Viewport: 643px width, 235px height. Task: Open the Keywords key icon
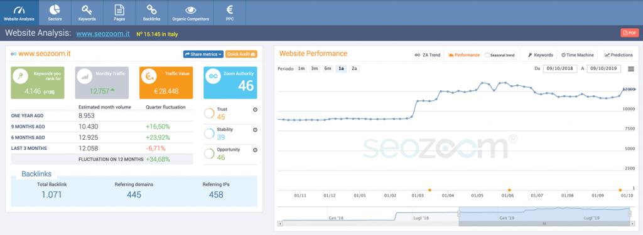87,10
